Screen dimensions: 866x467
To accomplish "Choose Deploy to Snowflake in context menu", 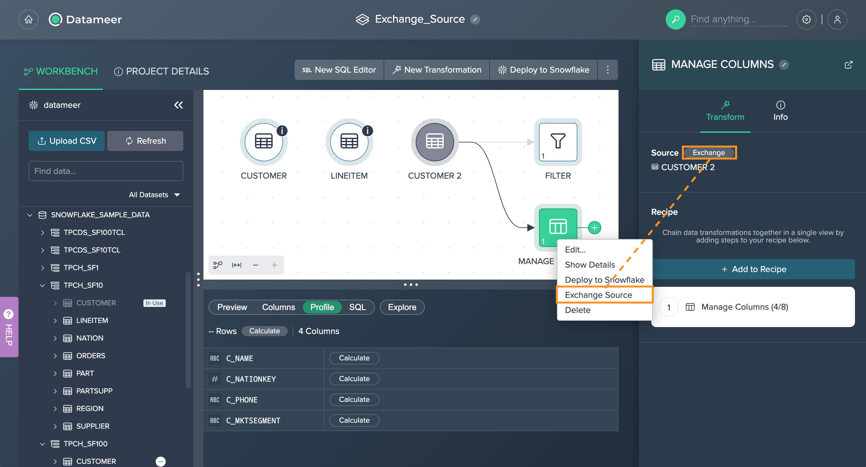I will tap(604, 280).
